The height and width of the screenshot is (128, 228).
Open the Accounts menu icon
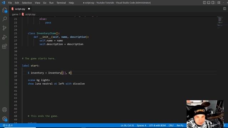pyautogui.click(x=5, y=110)
